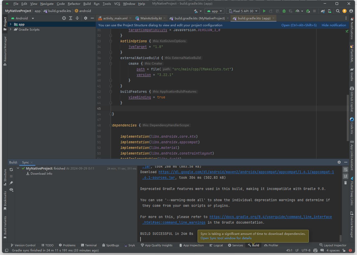Open the Problems tool window

(x=67, y=245)
